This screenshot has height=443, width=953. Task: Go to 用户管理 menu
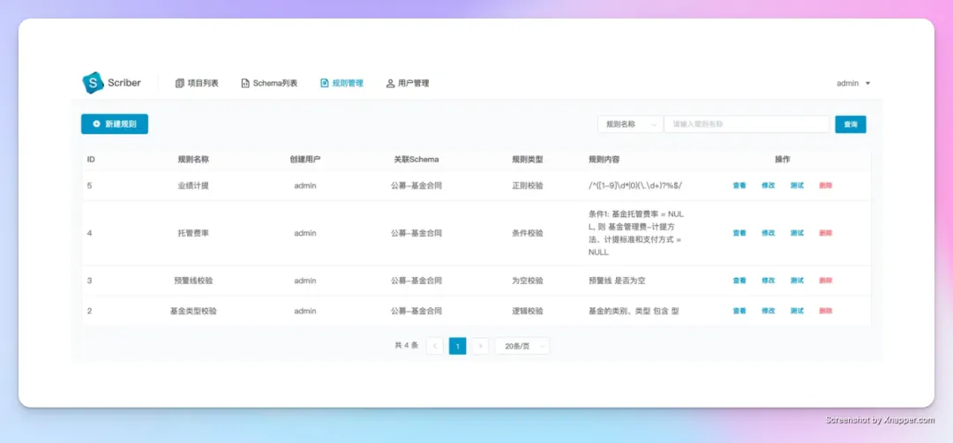[x=407, y=83]
